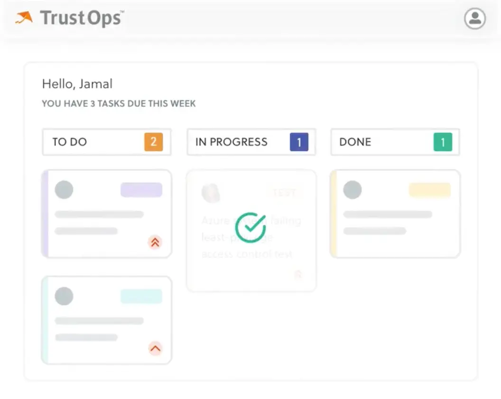Open the user account profile icon
The image size is (501, 399).
pyautogui.click(x=474, y=19)
